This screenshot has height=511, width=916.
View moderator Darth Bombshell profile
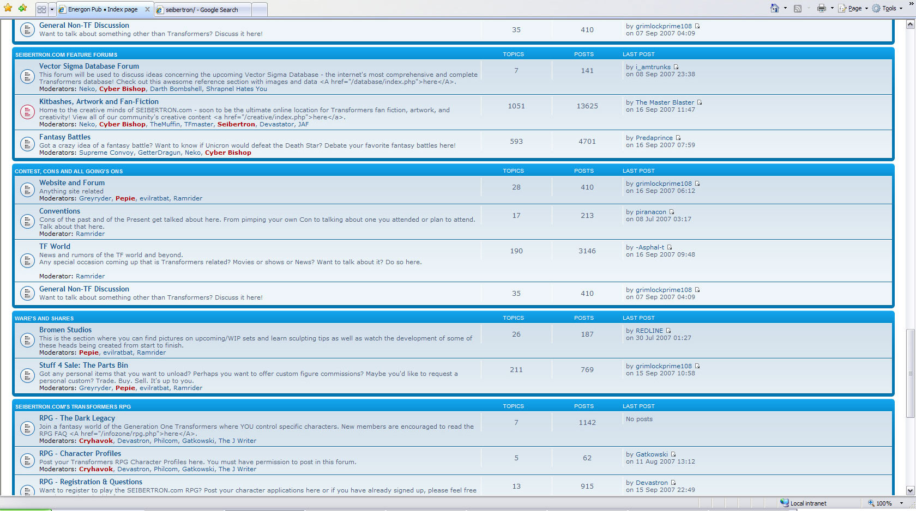176,89
